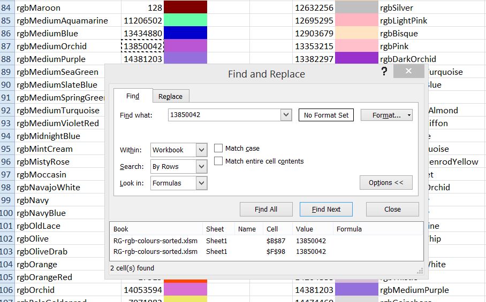Select the Find tab

[133, 96]
